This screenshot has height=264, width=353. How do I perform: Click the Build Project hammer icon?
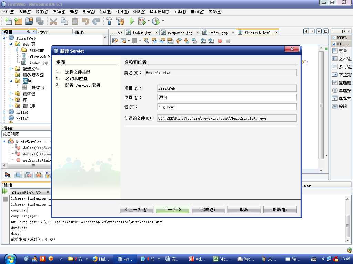[109, 21]
